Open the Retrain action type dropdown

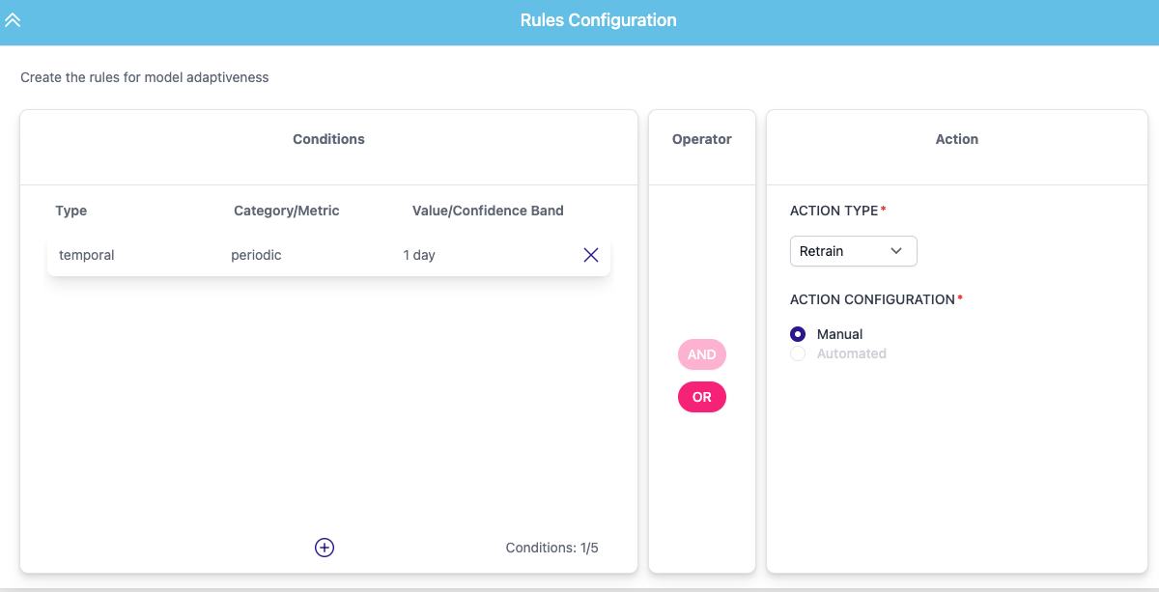click(853, 251)
